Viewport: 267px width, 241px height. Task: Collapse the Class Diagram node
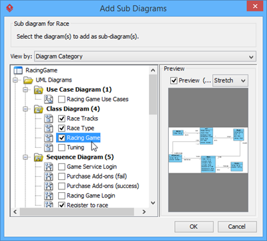point(25,109)
